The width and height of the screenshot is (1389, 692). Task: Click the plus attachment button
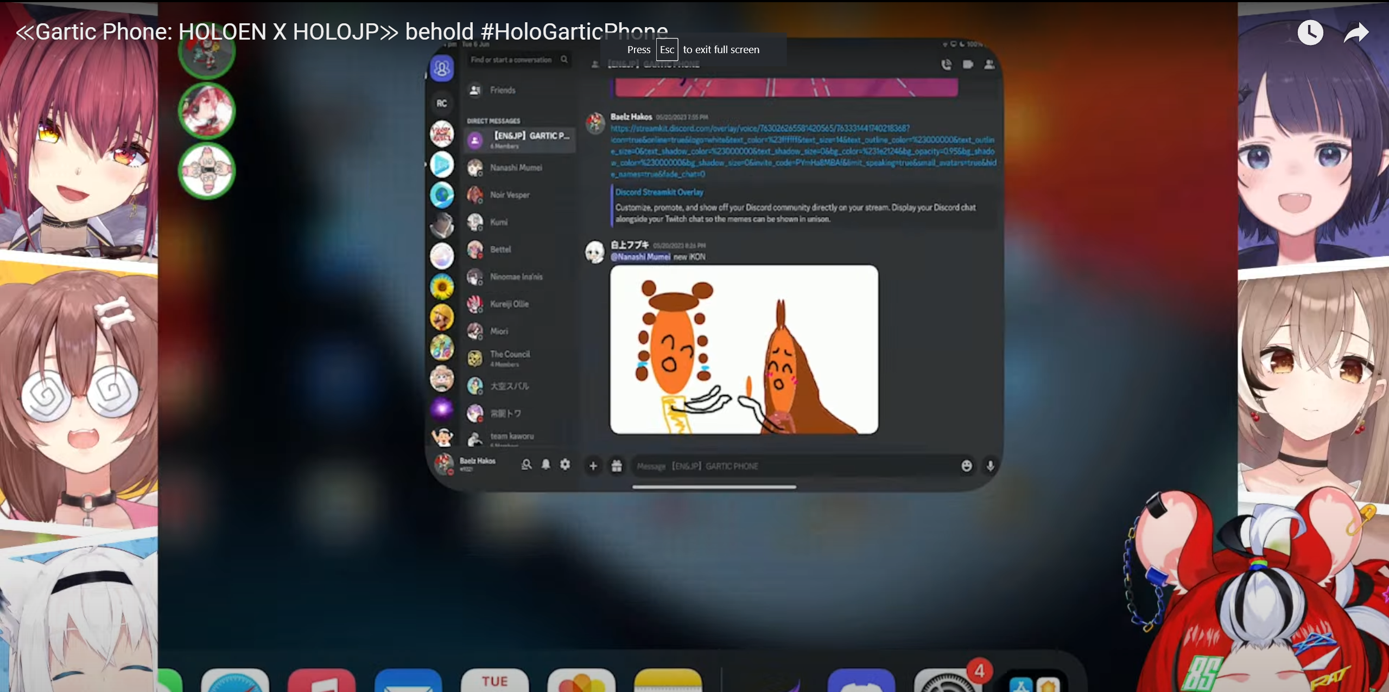(593, 466)
